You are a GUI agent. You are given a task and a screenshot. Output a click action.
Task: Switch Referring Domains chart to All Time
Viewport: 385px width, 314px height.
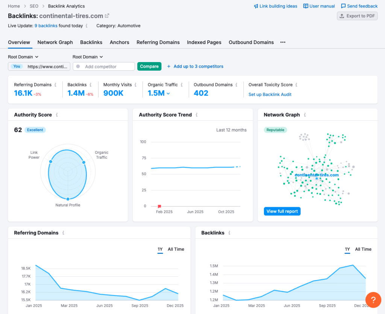coord(176,249)
